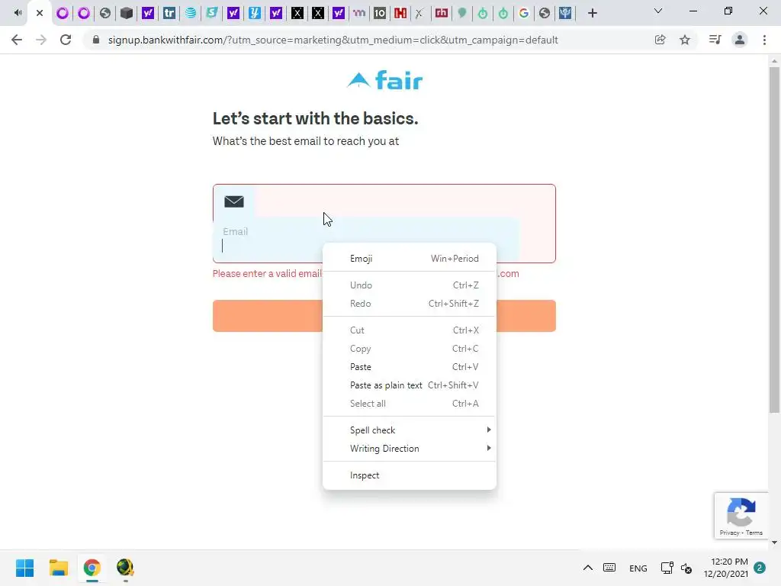Bookmark this page with the star icon
The image size is (781, 586).
(685, 40)
